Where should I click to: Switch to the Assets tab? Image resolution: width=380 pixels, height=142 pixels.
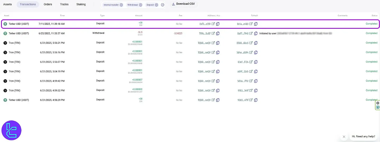[x=7, y=4]
